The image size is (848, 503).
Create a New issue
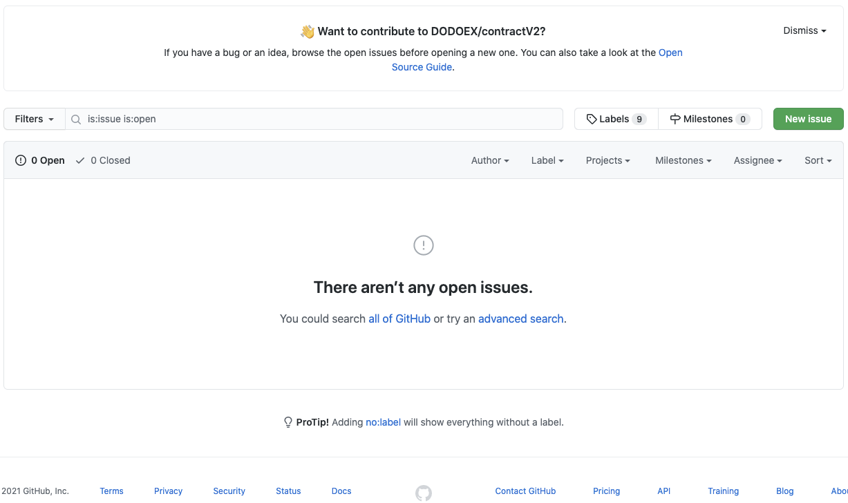coord(808,119)
